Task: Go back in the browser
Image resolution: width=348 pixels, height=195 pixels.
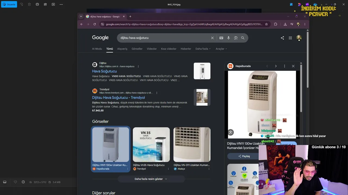Action: pos(81,24)
